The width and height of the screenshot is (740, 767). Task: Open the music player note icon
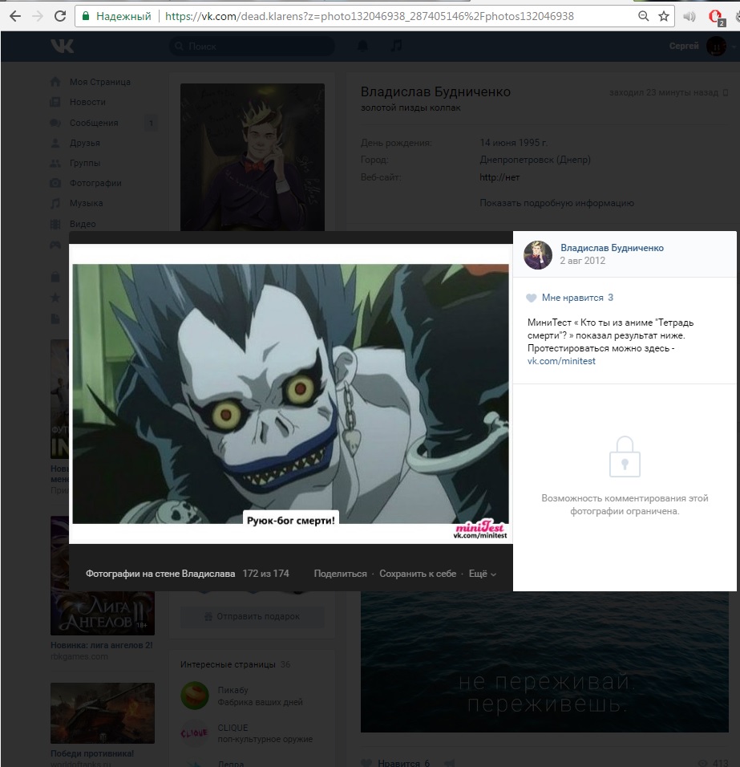[x=395, y=47]
